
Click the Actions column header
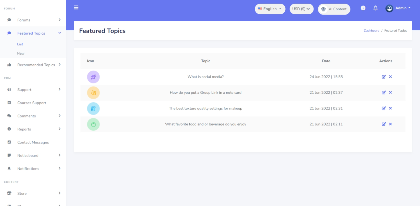point(386,61)
